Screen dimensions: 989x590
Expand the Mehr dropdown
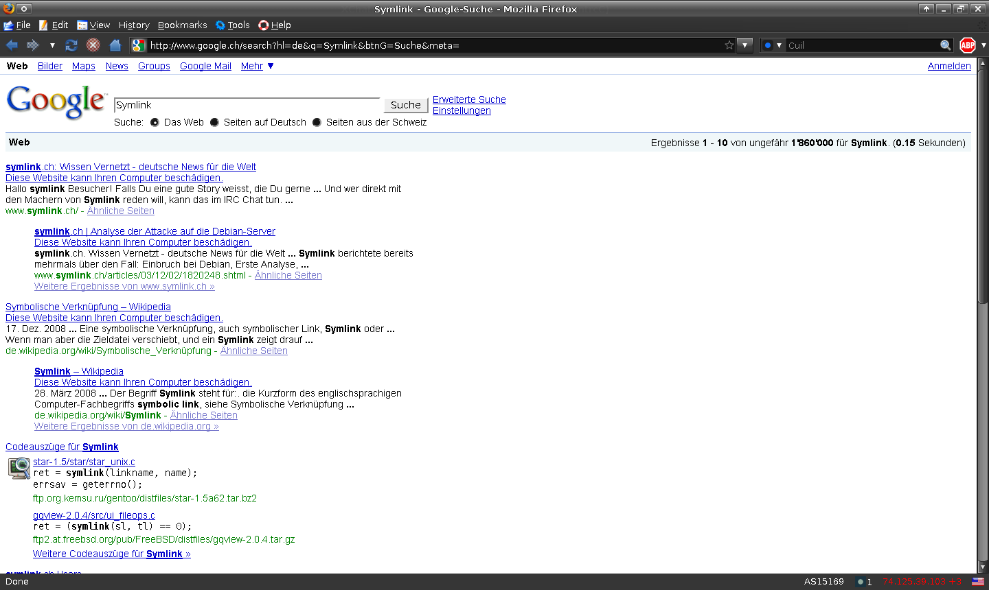(x=258, y=66)
